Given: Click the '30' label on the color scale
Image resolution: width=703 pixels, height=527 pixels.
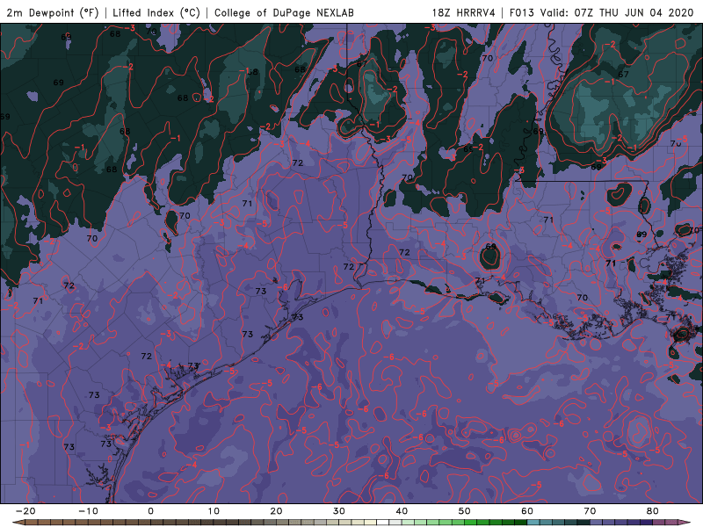Looking at the screenshot, I should (339, 511).
